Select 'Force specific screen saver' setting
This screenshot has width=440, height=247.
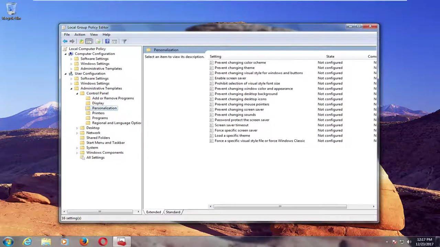pyautogui.click(x=236, y=130)
